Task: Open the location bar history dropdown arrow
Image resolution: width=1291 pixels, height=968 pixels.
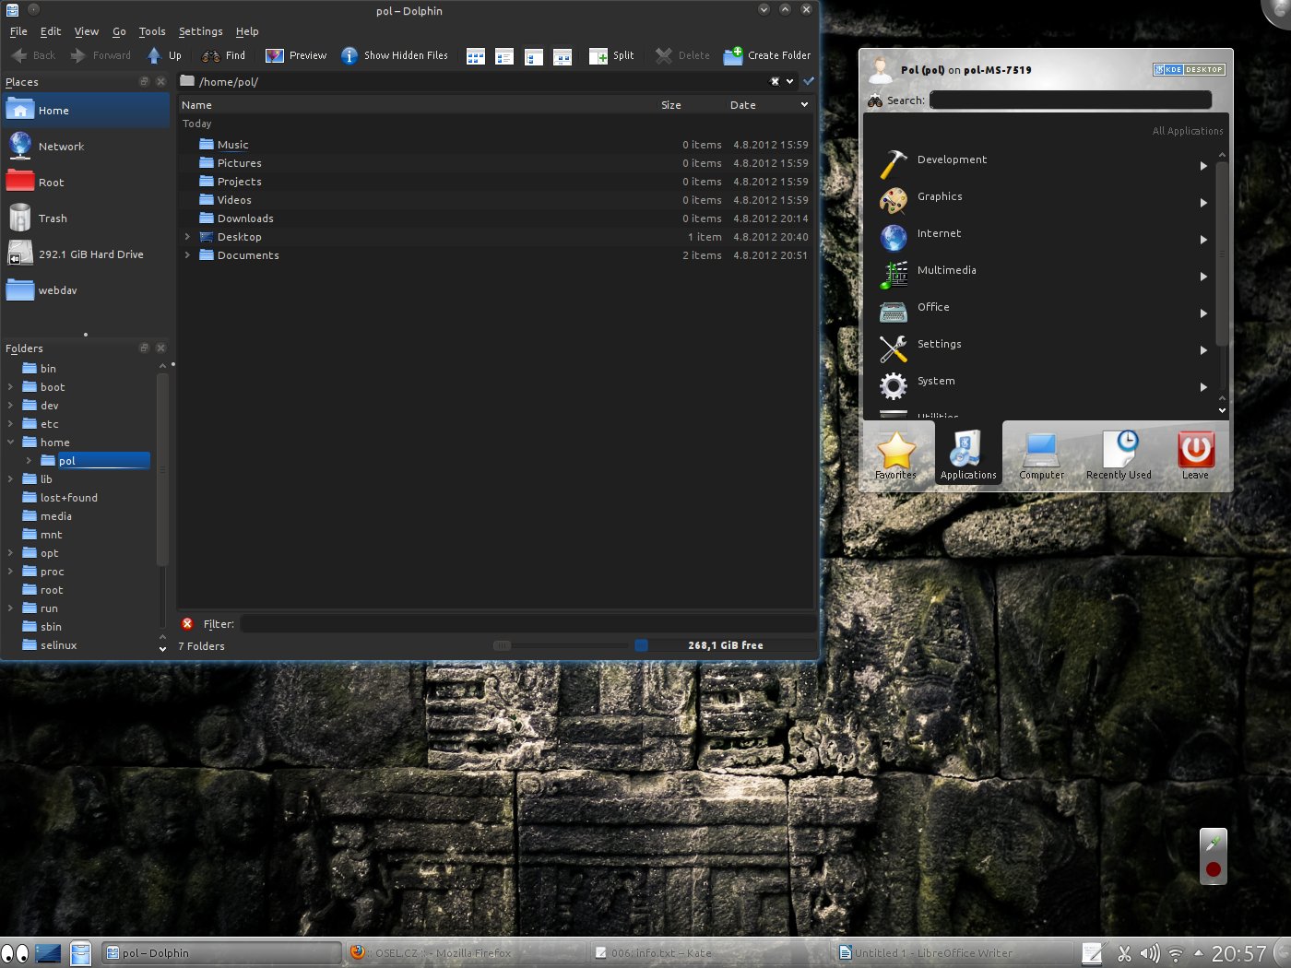Action: pyautogui.click(x=789, y=81)
